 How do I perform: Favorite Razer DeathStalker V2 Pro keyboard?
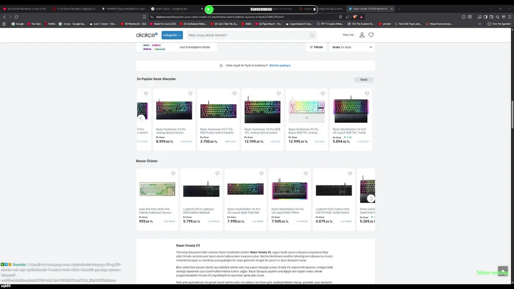(x=262, y=173)
